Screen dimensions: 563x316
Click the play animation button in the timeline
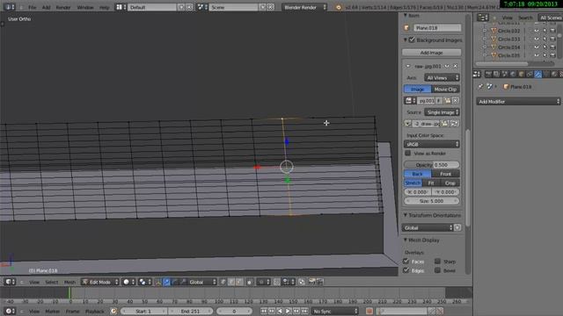288,312
